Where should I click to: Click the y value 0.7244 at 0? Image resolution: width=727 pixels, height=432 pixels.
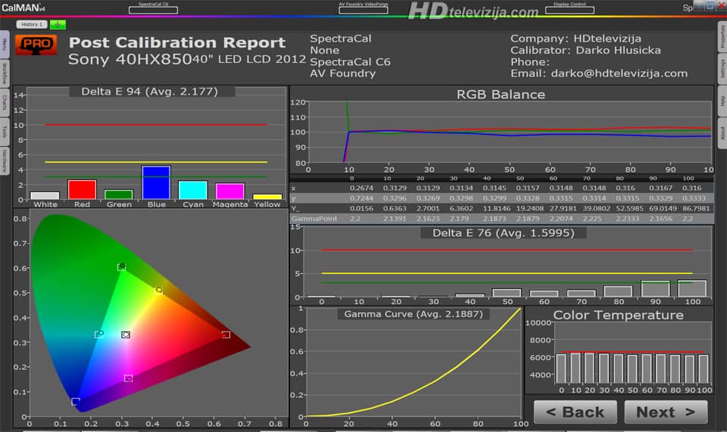(362, 198)
